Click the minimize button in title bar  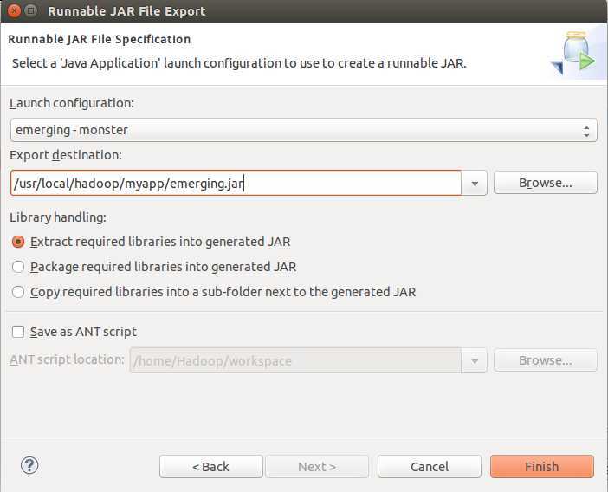(30, 11)
